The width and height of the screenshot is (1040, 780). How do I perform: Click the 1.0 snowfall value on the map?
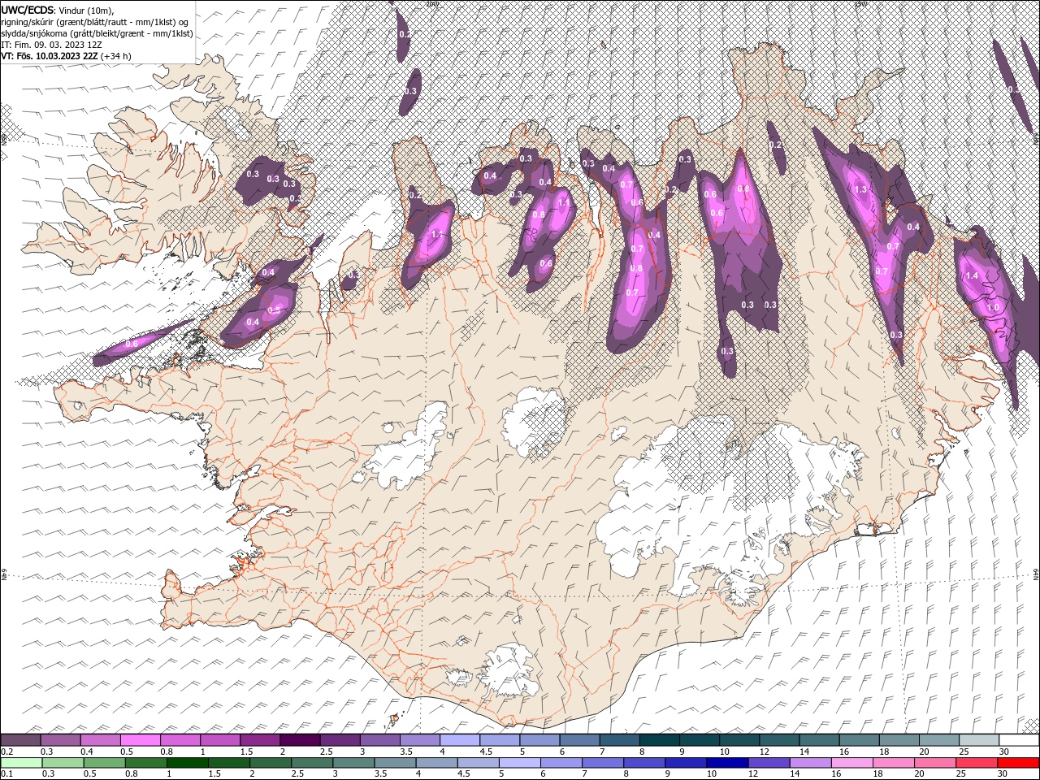point(993,308)
